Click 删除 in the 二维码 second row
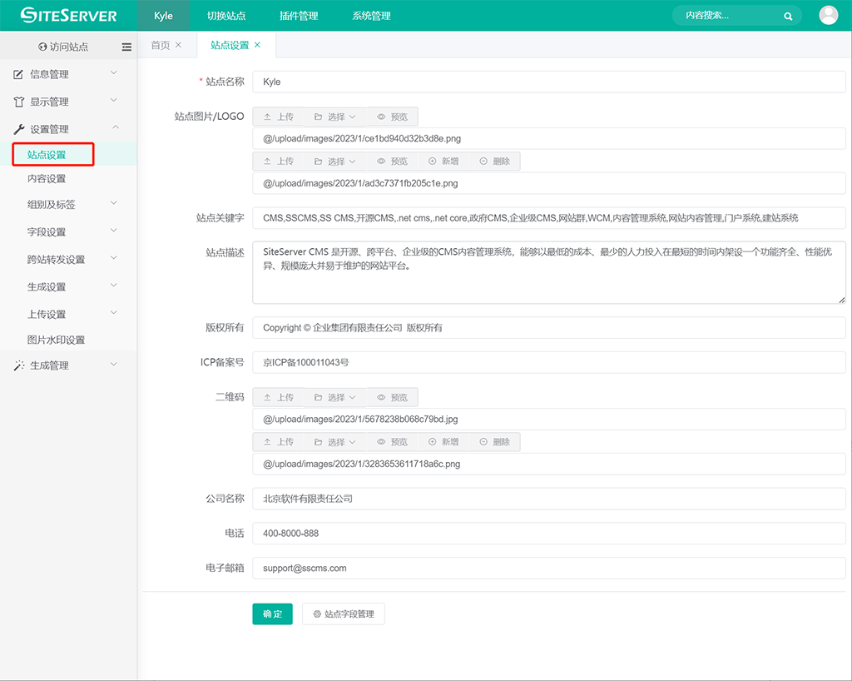This screenshot has height=681, width=852. click(494, 442)
